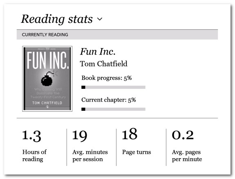
Task: Select the Page turns label
Action: [137, 152]
